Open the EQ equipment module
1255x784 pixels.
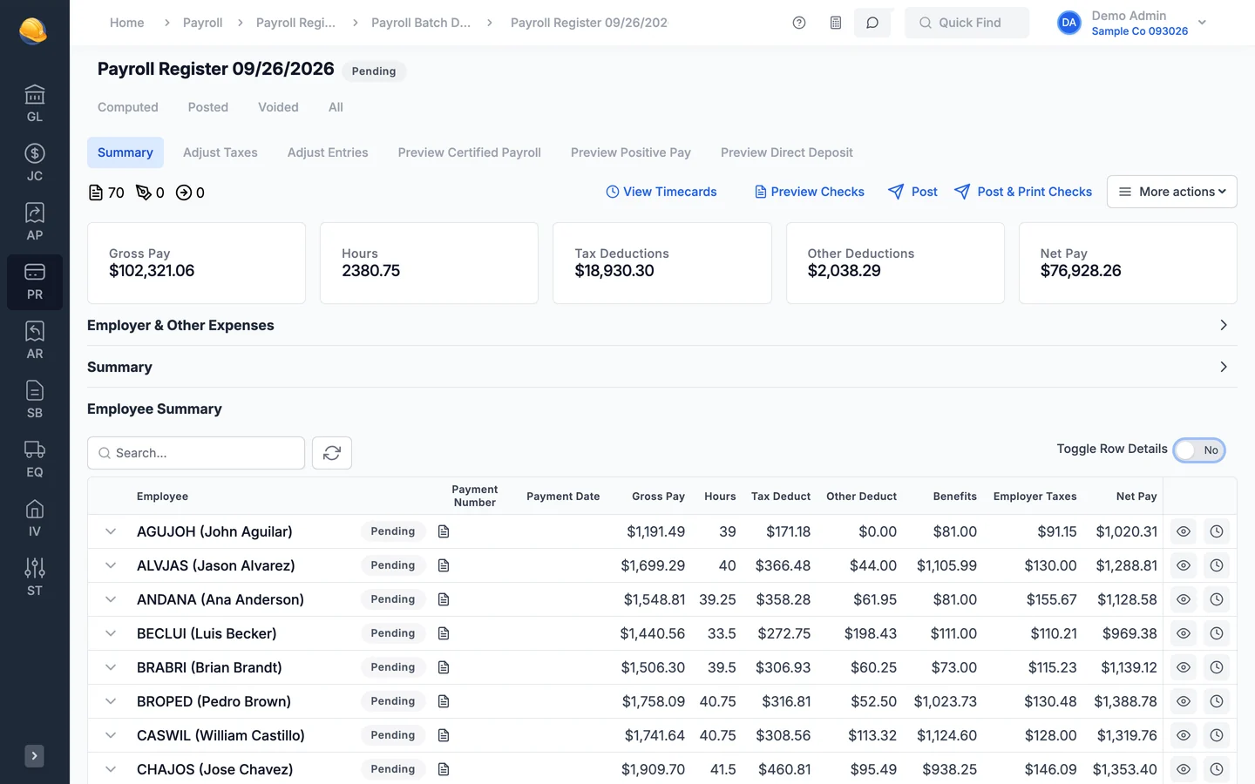tap(35, 459)
